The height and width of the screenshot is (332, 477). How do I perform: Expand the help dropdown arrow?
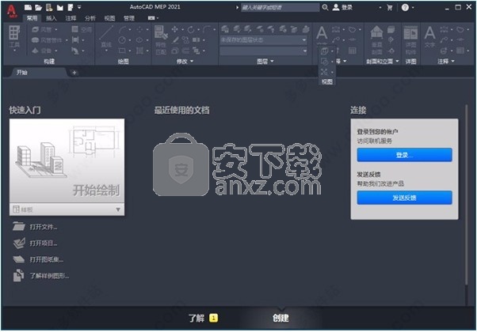click(413, 8)
